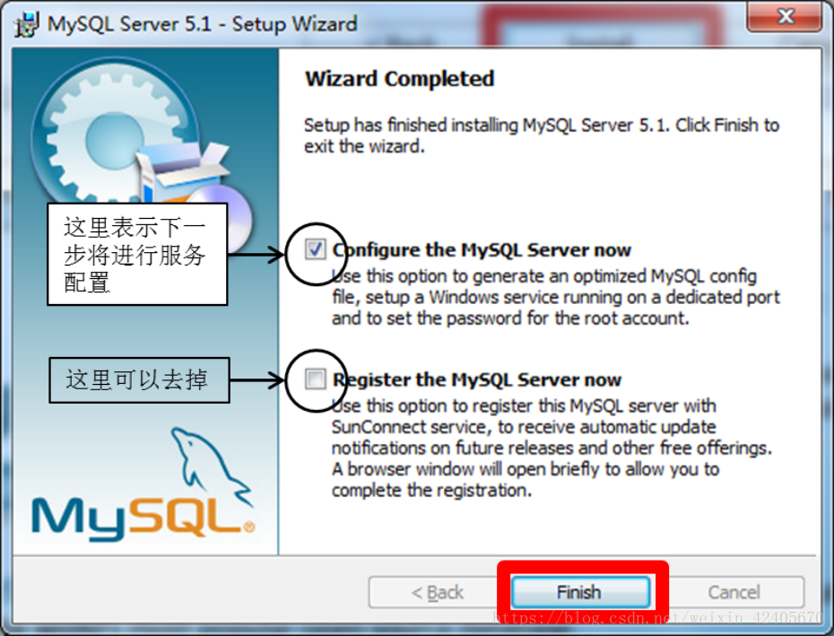
Task: Click the Register the MySQL Server now label
Action: (476, 380)
